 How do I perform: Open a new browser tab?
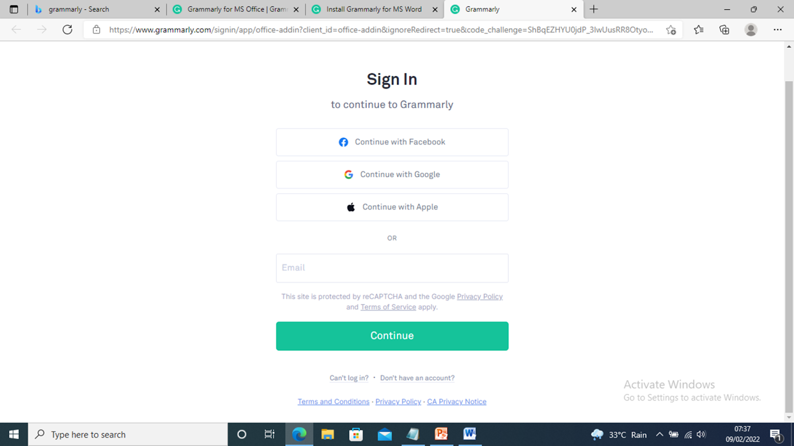(594, 9)
